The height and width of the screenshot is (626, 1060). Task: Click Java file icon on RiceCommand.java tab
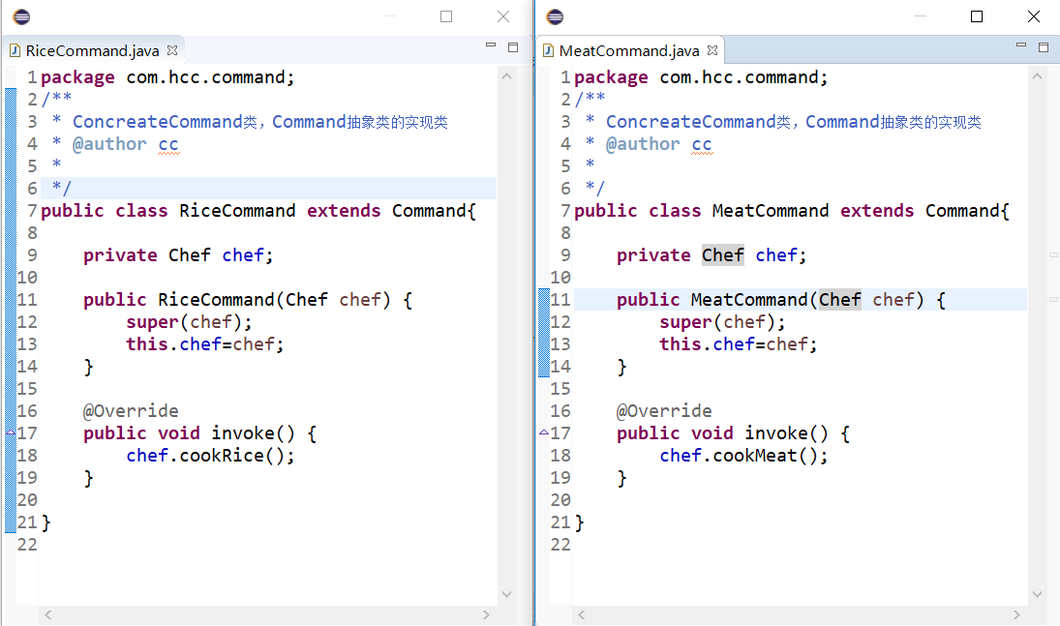(15, 50)
